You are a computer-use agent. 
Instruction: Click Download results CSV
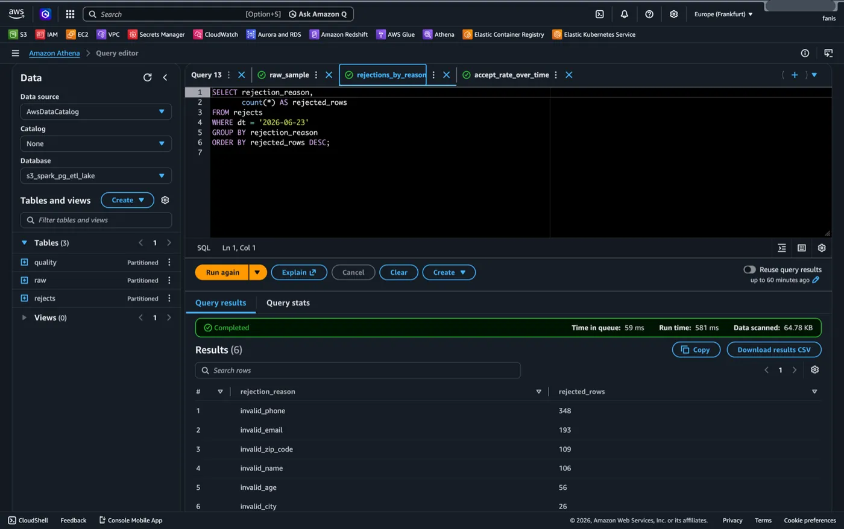coord(774,349)
